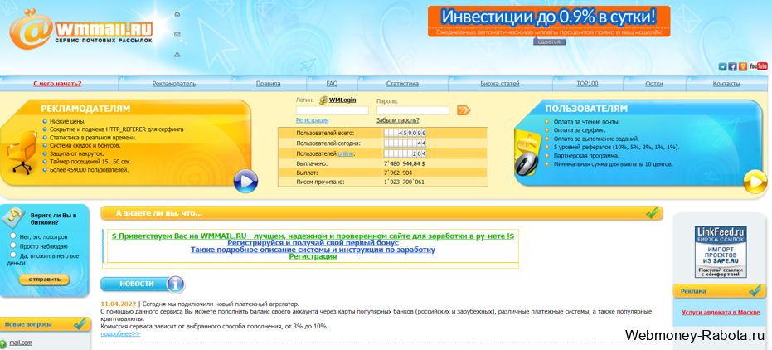Open Статистика menu item

(x=402, y=84)
